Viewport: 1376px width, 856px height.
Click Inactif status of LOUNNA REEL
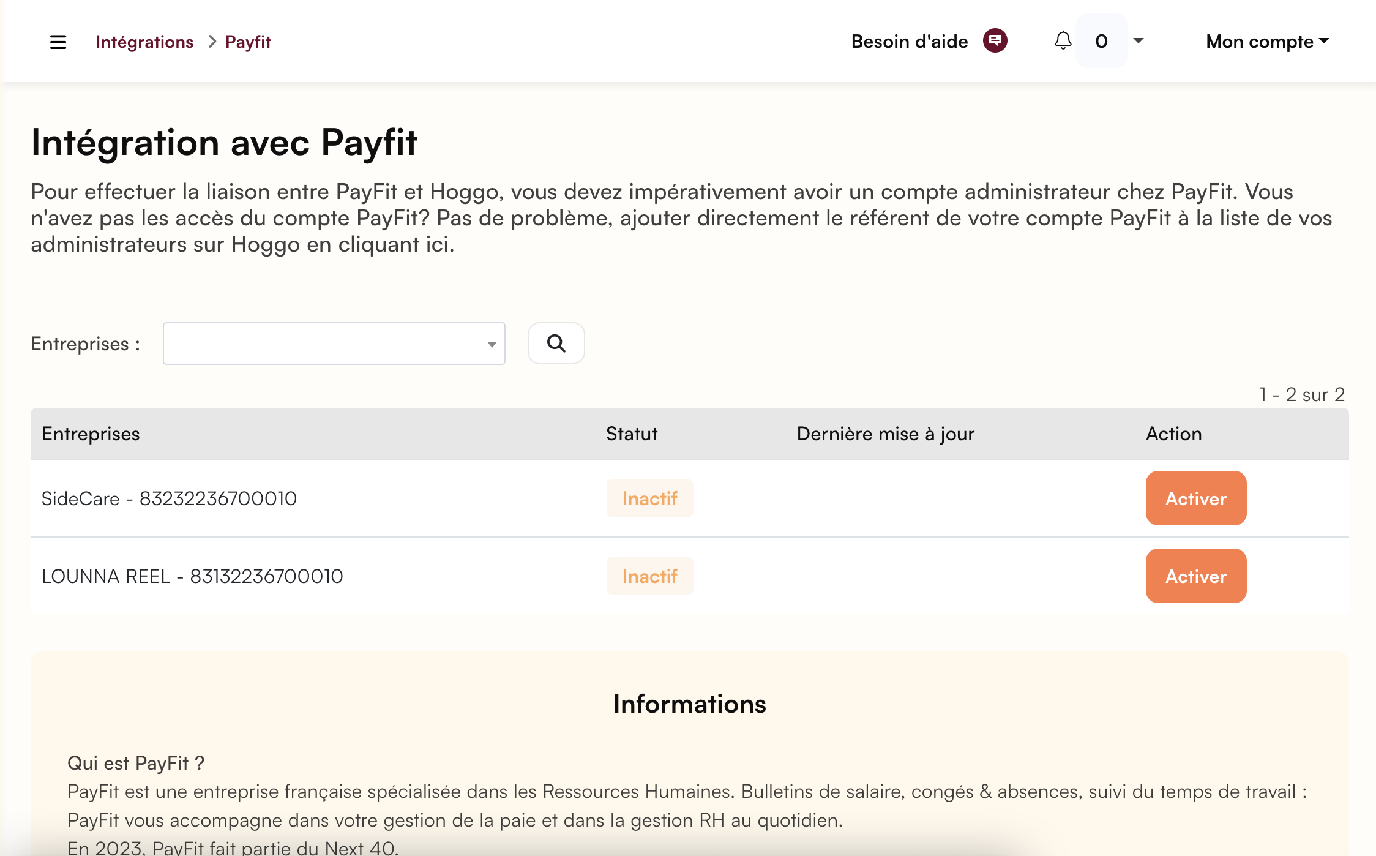point(649,576)
